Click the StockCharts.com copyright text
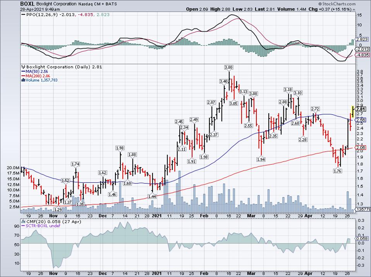 (x=337, y=4)
